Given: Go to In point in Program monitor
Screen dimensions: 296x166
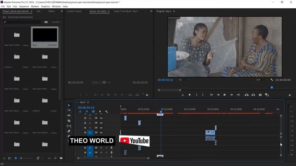Looking at the screenshot, I should coord(212,95).
